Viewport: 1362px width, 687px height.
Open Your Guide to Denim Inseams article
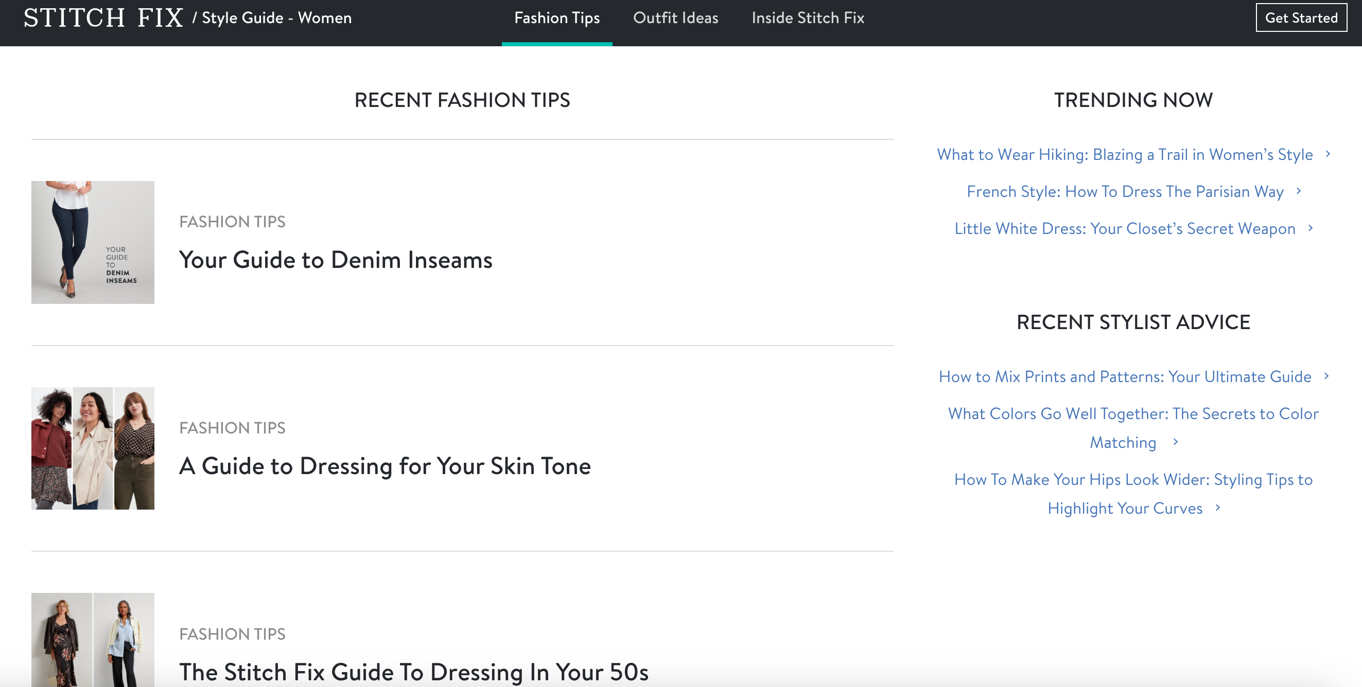coord(335,260)
